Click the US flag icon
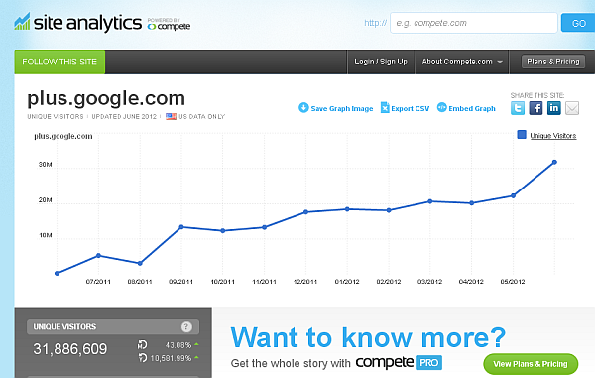This screenshot has width=595, height=378. 172,116
